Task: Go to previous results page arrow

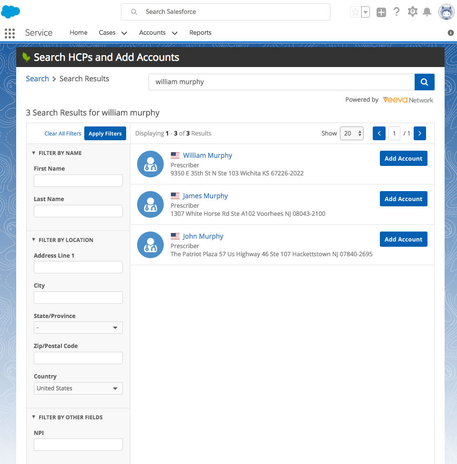Action: pos(379,134)
